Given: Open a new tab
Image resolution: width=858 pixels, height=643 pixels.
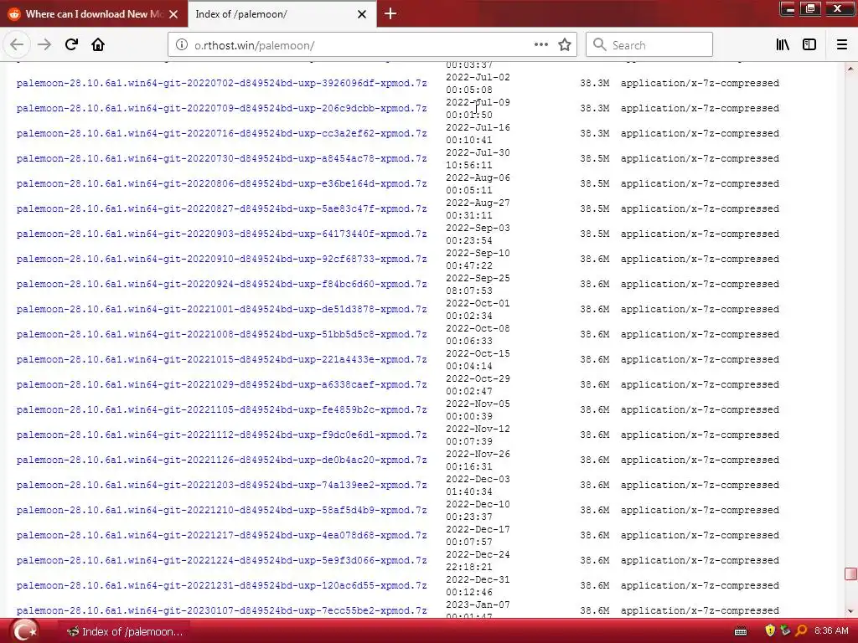Looking at the screenshot, I should pos(390,13).
